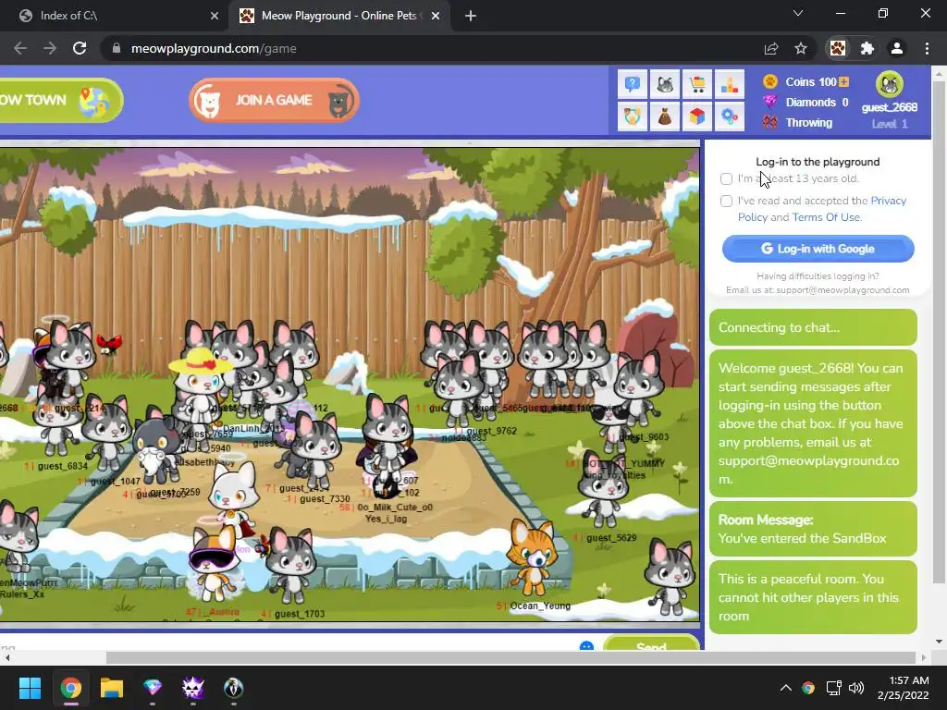
Task: Click the chat message input field
Action: [287, 644]
